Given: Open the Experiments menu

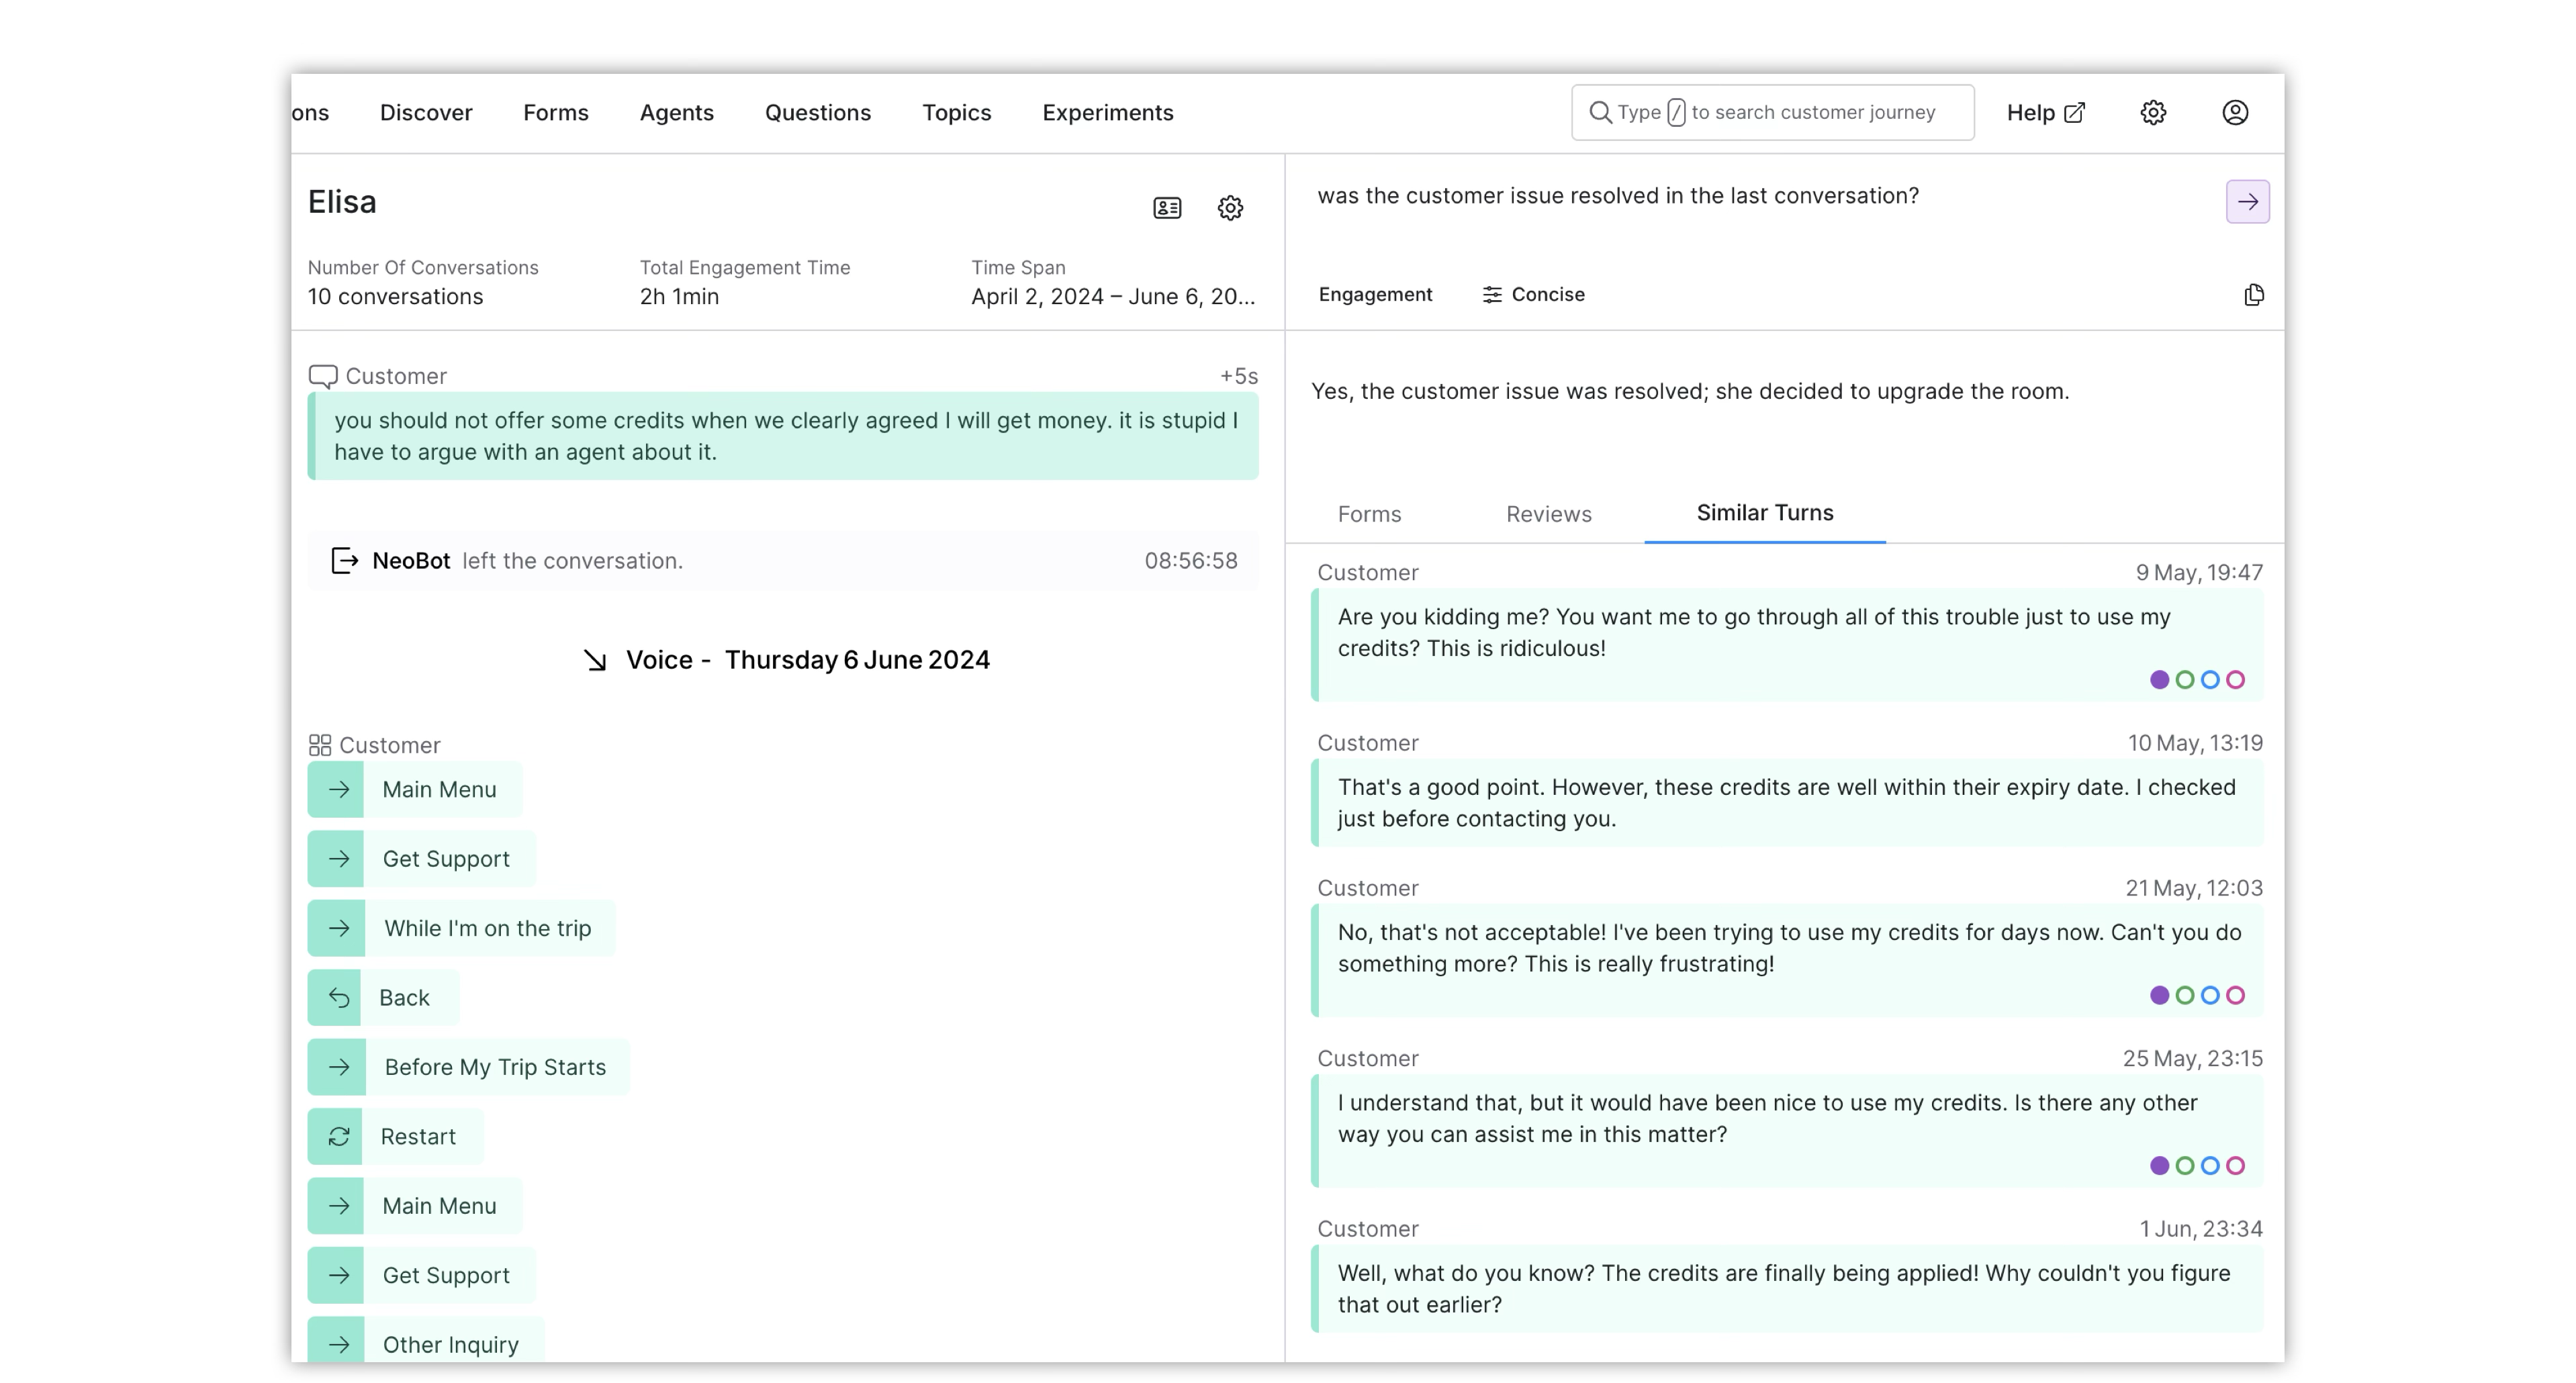Looking at the screenshot, I should (1108, 113).
